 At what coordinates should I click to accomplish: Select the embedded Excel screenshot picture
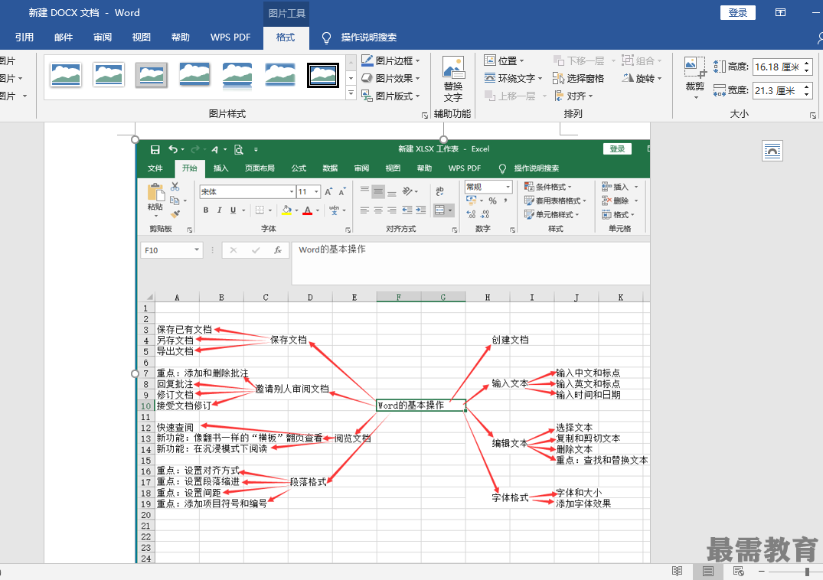point(393,351)
